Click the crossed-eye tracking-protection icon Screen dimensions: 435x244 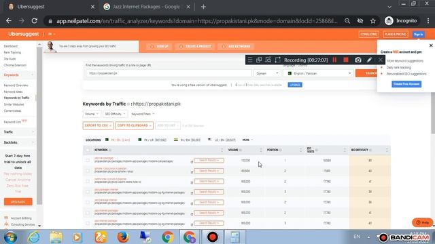click(x=360, y=21)
